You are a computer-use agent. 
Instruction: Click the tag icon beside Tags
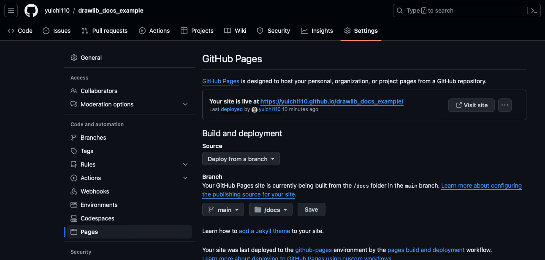tap(74, 151)
